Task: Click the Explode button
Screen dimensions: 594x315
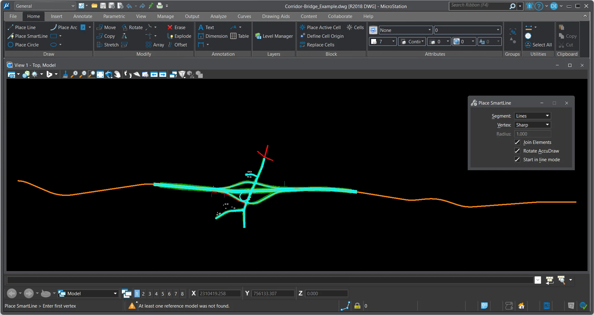Action: tap(179, 36)
